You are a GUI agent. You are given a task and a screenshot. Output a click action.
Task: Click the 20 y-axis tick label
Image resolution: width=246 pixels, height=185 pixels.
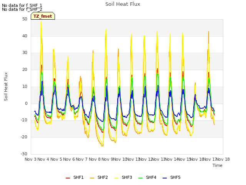click(x=25, y=69)
